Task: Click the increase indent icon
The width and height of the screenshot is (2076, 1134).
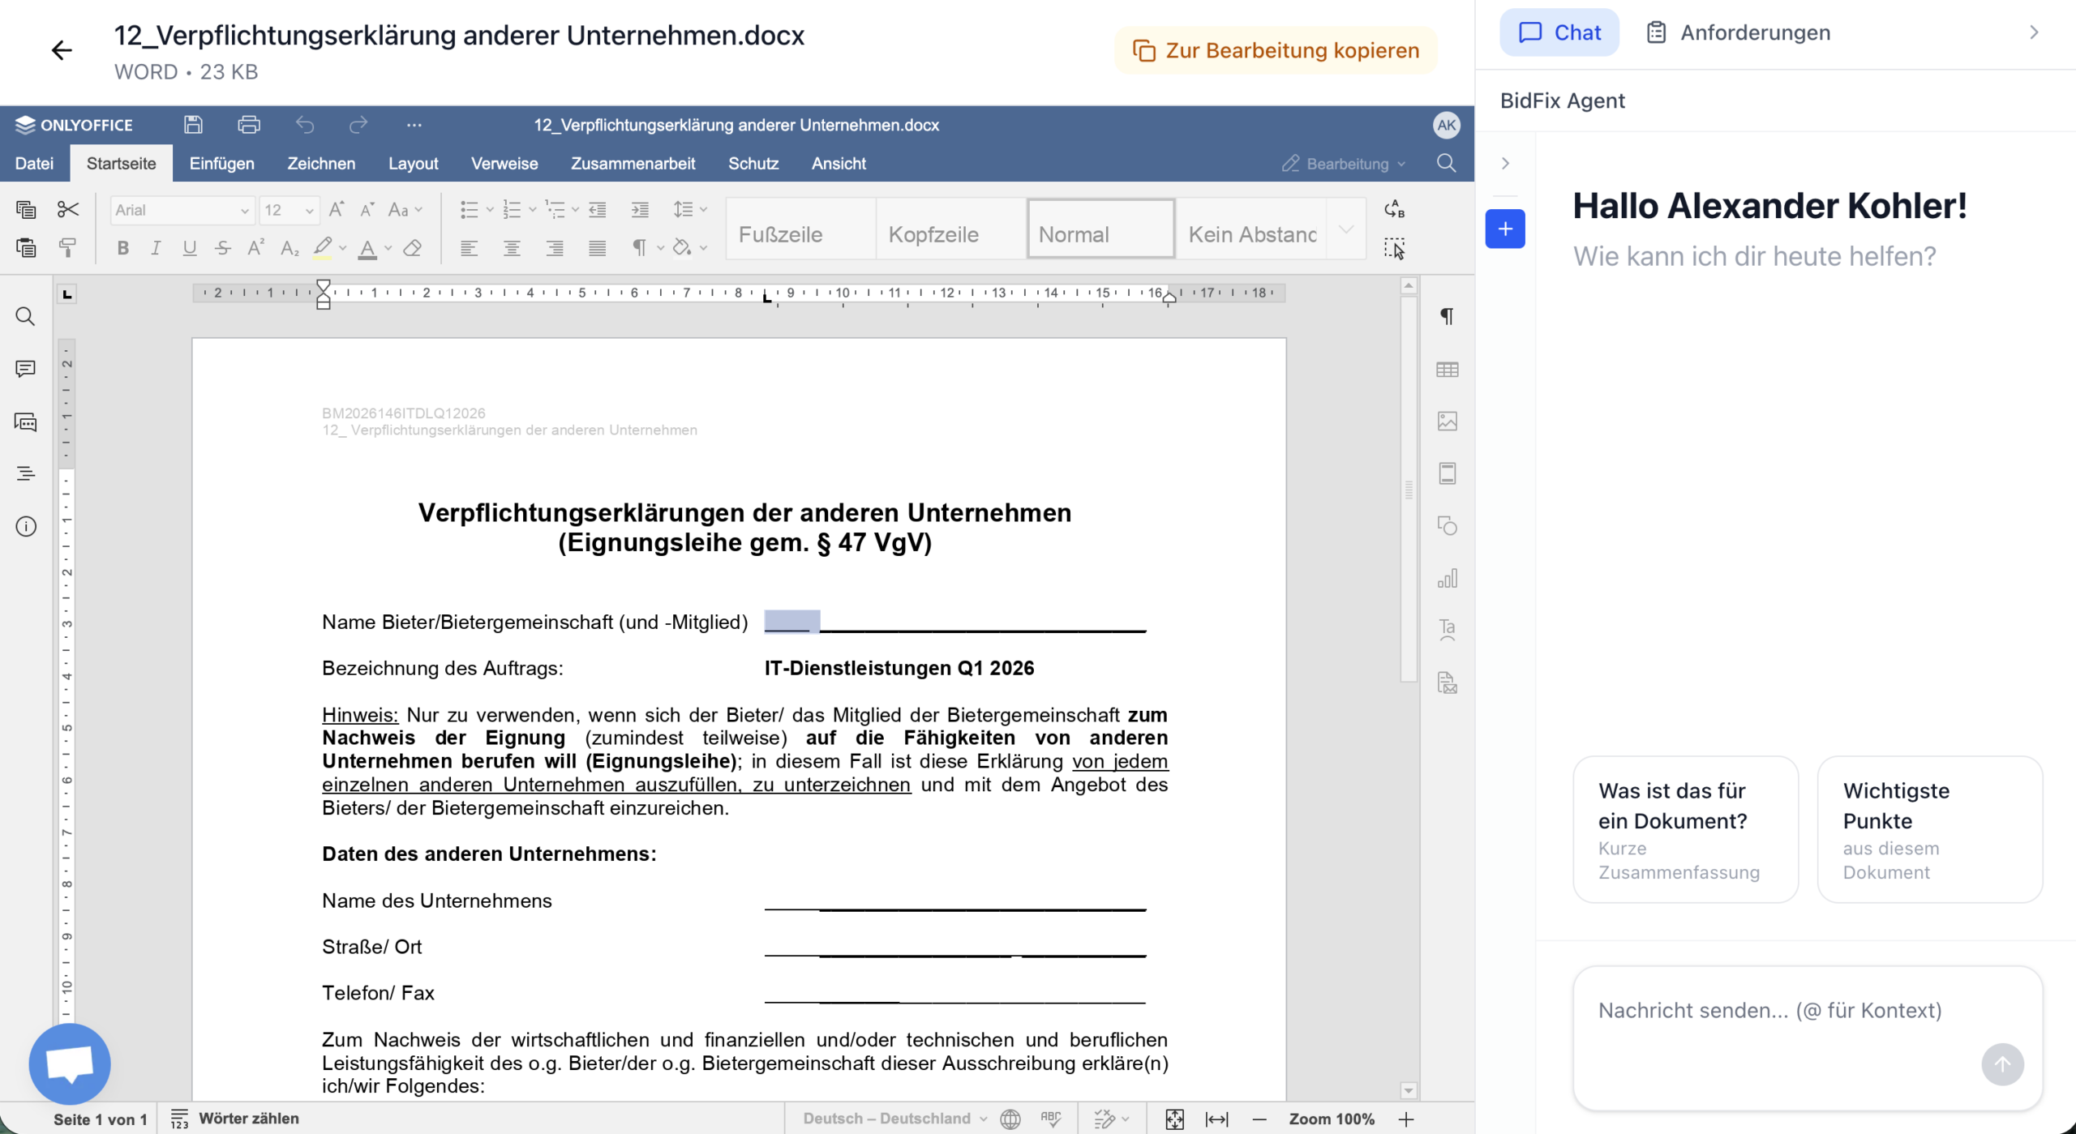Action: click(x=640, y=210)
